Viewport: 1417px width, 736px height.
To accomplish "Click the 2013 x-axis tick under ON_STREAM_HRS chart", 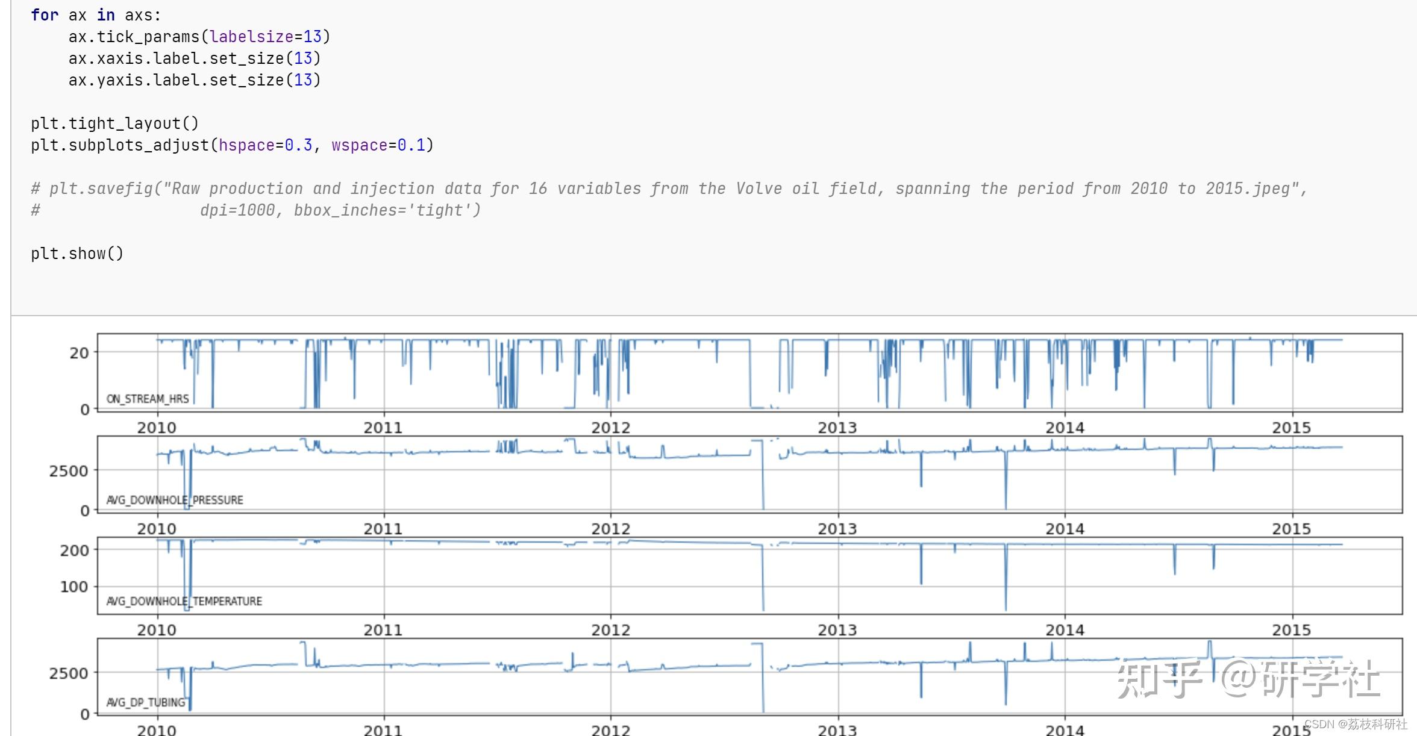I will click(x=837, y=428).
